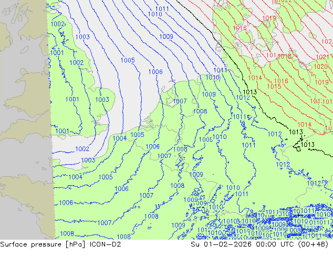Click the "(00+48)" forecast offset text
Image resolution: width=333 pixels, height=257 pixels.
(313, 244)
